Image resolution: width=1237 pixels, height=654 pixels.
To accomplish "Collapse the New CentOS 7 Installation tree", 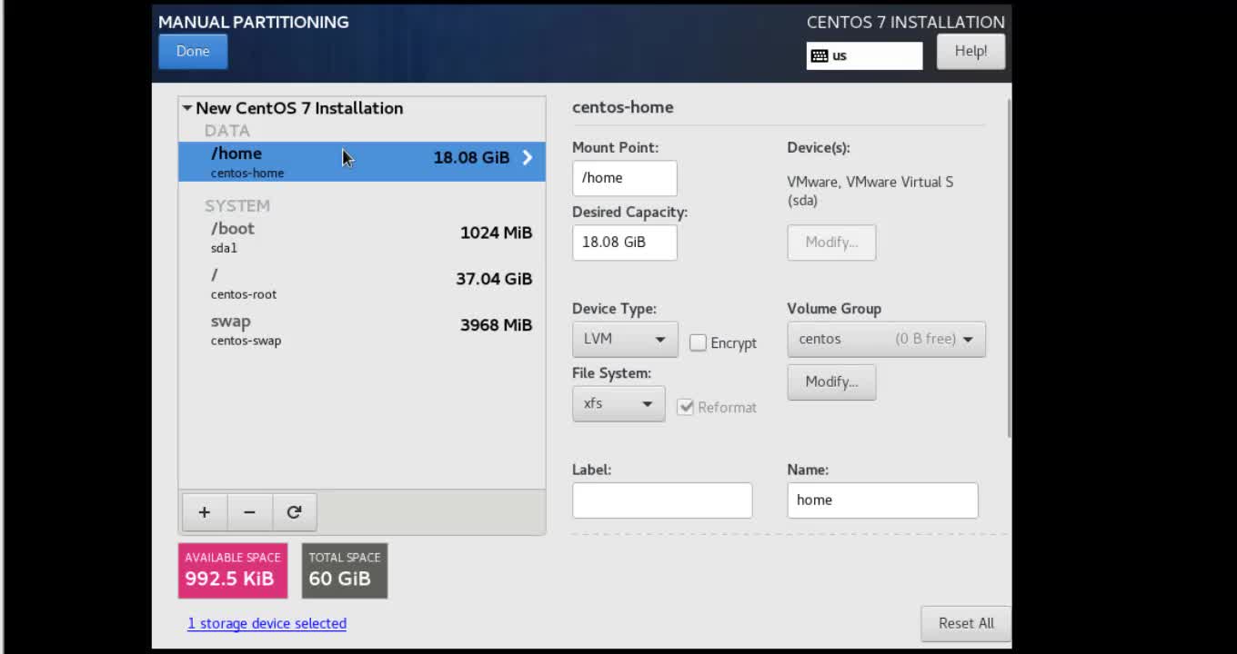I will [187, 108].
